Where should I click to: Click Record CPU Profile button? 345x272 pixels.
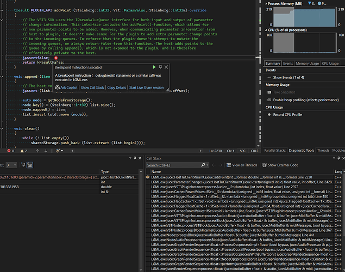click(x=287, y=115)
